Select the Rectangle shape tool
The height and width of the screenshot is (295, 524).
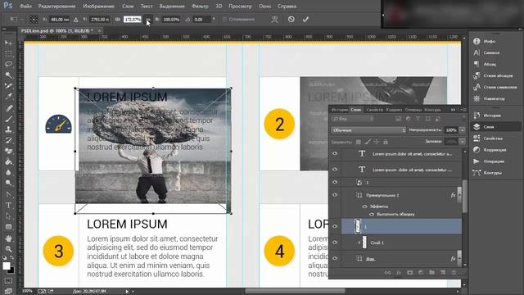(9, 226)
